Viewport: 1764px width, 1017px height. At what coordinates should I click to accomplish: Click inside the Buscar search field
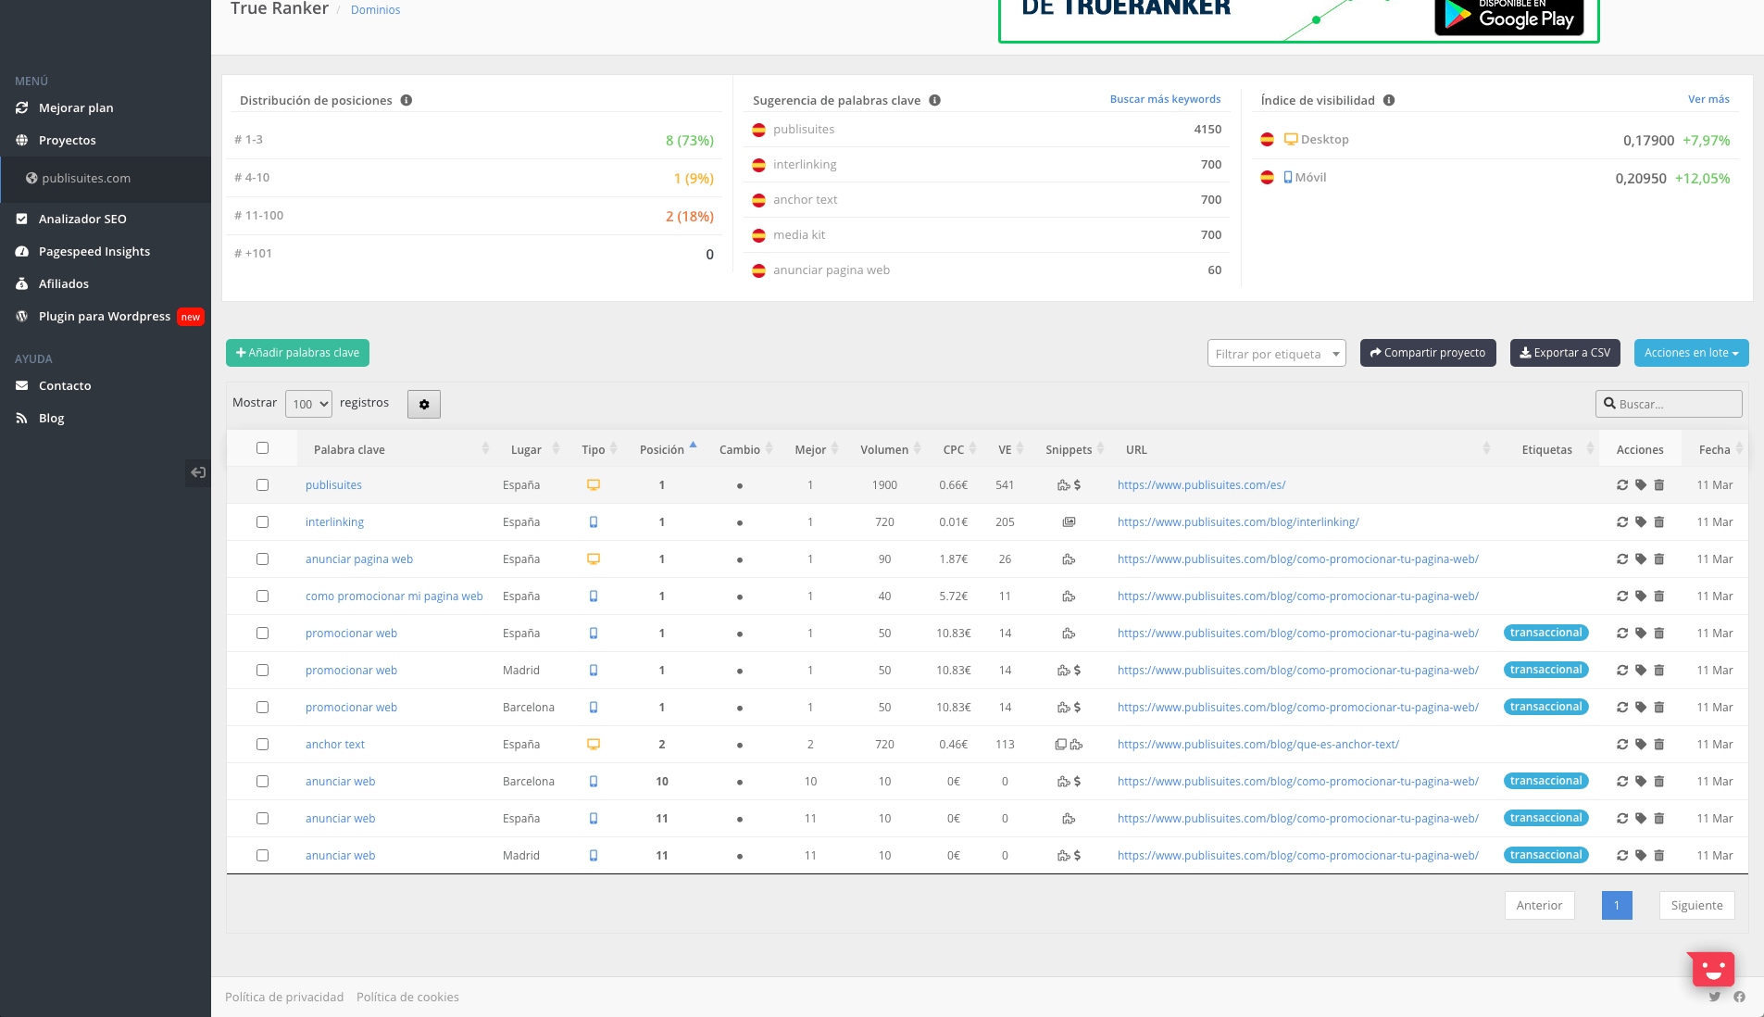(1668, 403)
